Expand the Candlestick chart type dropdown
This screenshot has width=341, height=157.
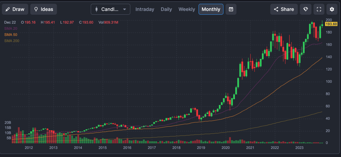tap(110, 9)
